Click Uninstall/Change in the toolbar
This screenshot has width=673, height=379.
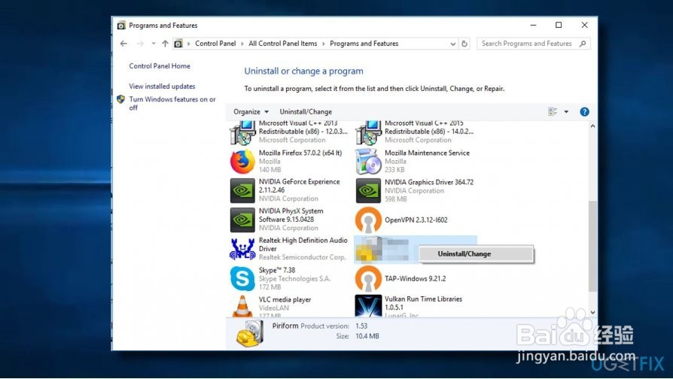(306, 112)
